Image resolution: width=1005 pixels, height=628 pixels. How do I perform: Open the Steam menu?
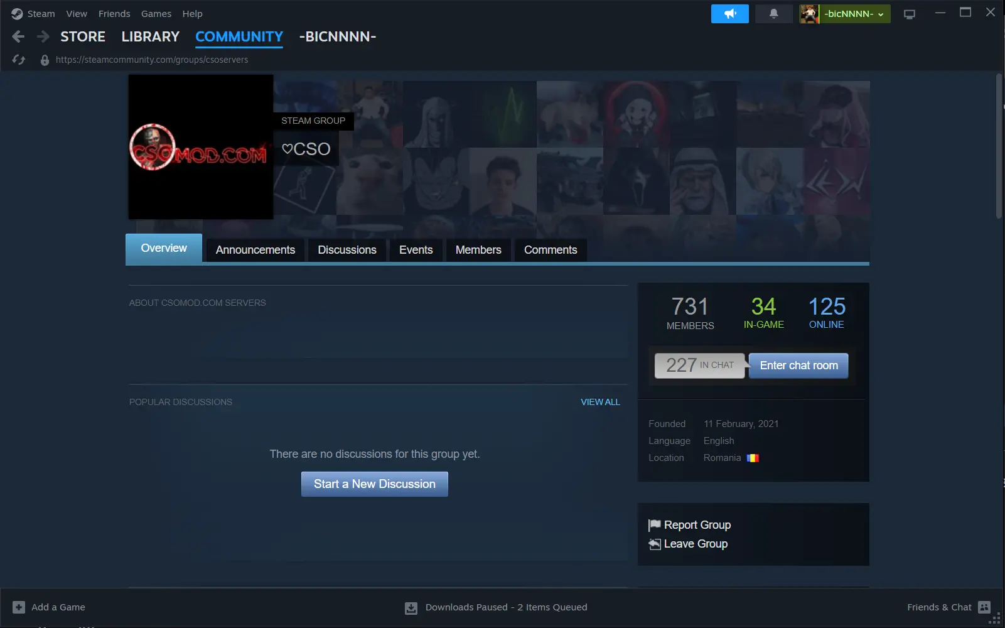click(41, 14)
